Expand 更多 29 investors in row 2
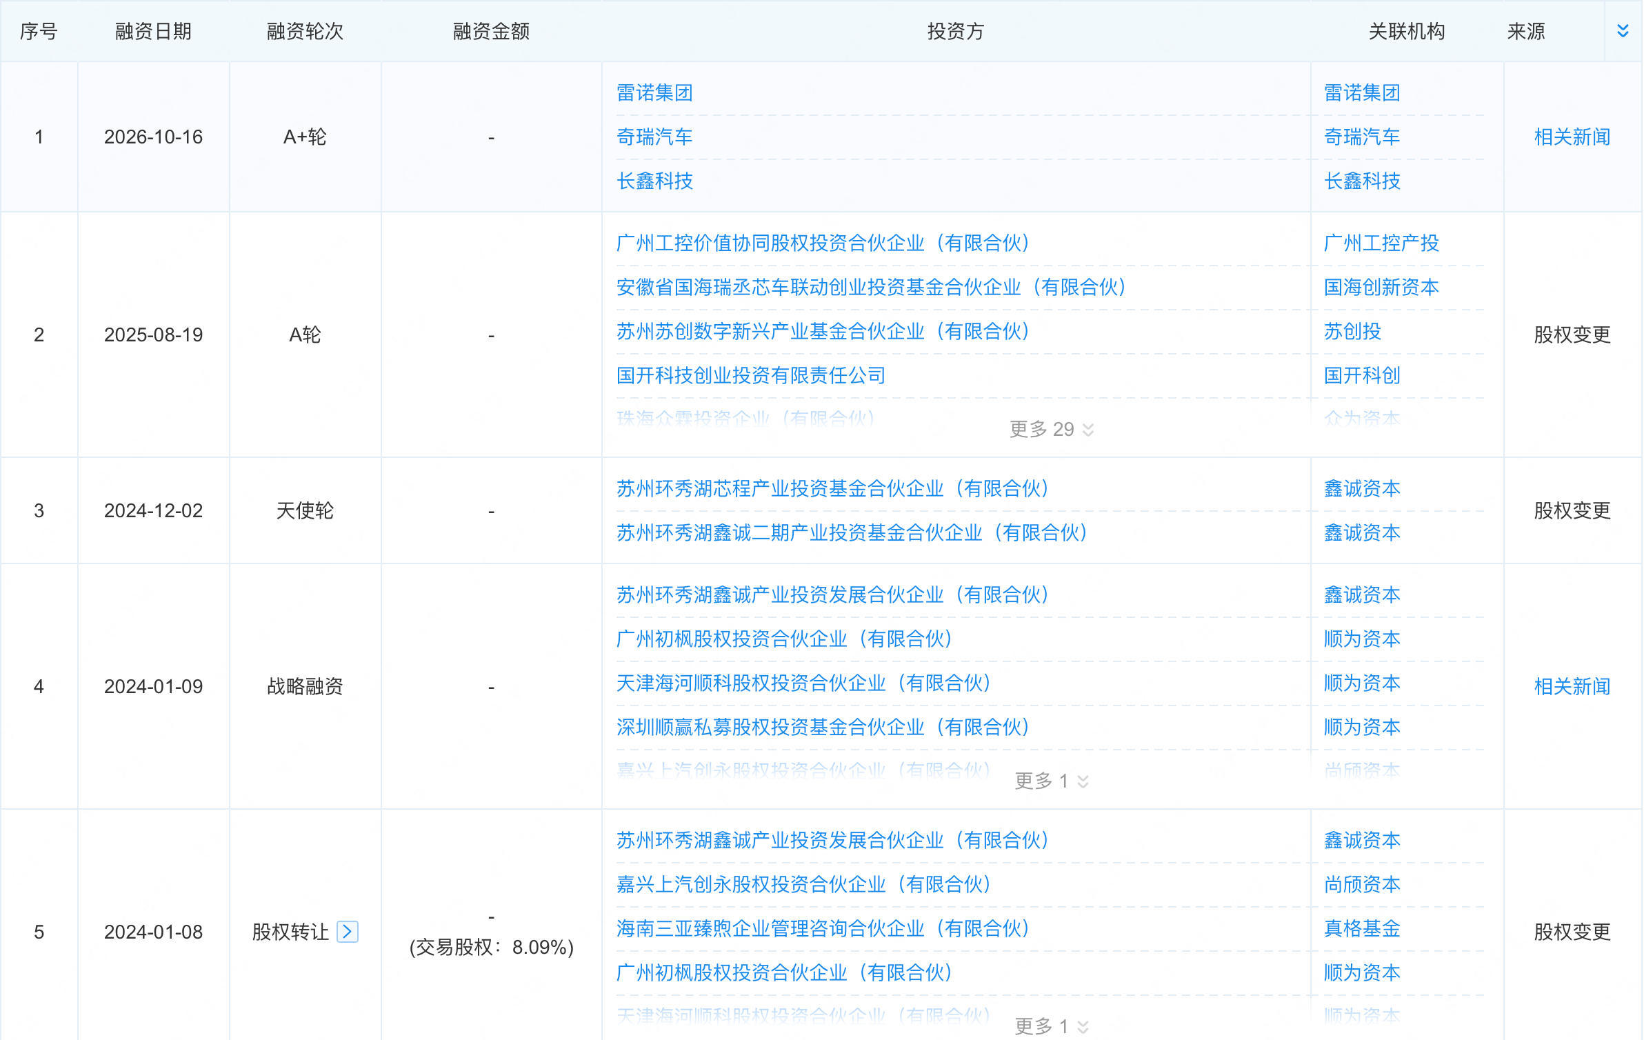1644x1040 pixels. 1052,429
